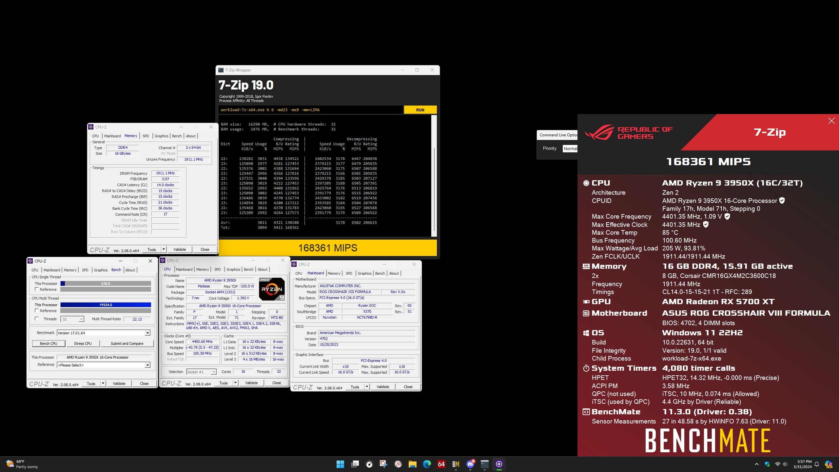Open the red 64 app on taskbar

coord(441,464)
